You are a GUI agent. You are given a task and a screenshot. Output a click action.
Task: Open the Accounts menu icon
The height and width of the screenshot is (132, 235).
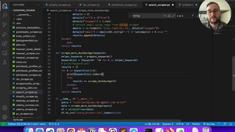pyautogui.click(x=5, y=108)
